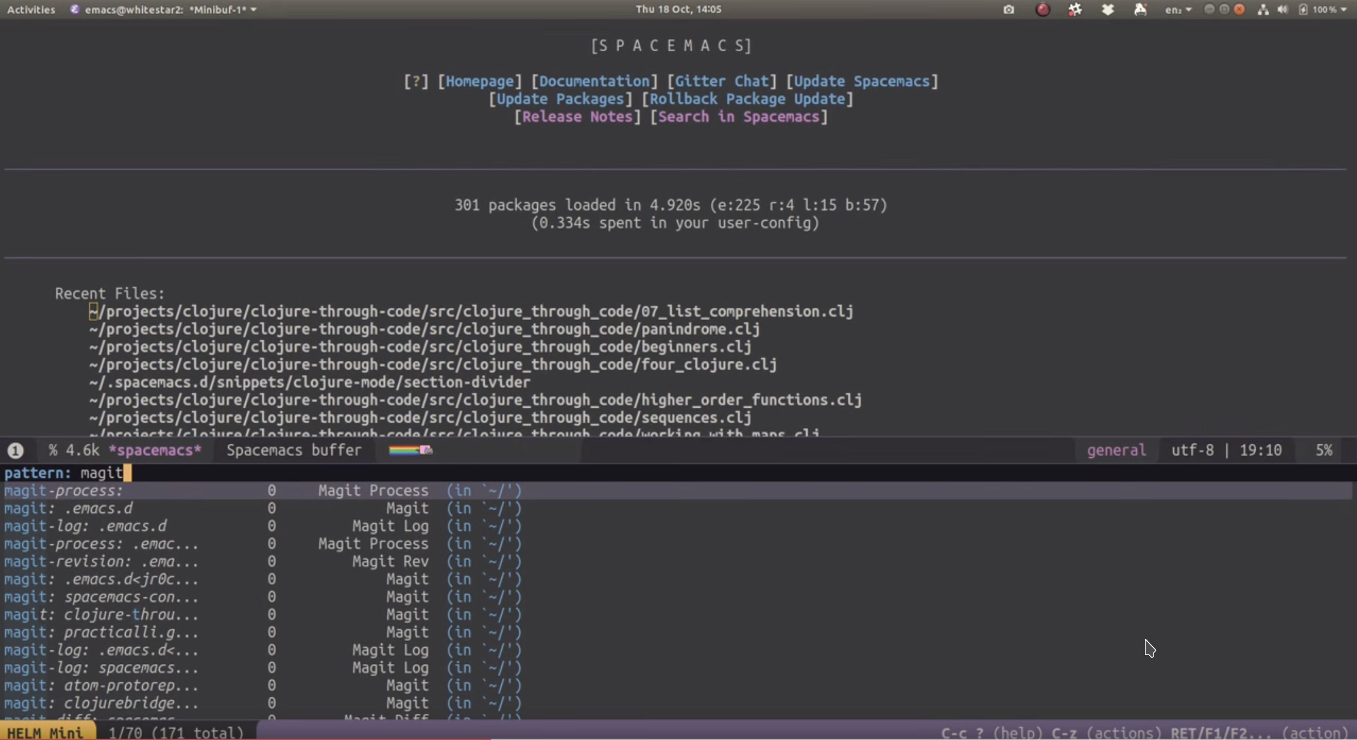
Task: Click the red round recorder tray icon
Action: [1043, 9]
